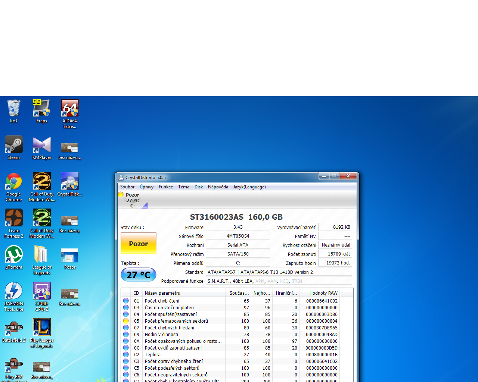Click the disk title ST3160023AS 160,0 GB

pyautogui.click(x=236, y=217)
